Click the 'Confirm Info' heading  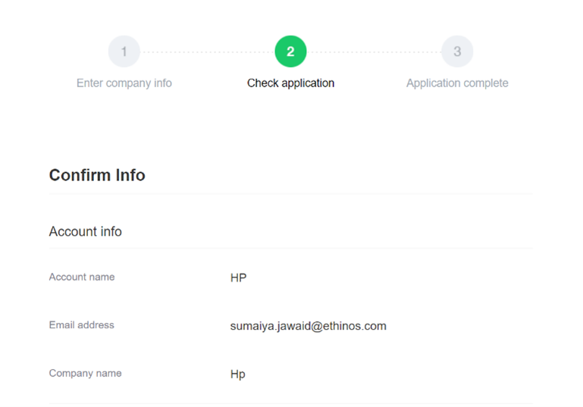point(97,175)
